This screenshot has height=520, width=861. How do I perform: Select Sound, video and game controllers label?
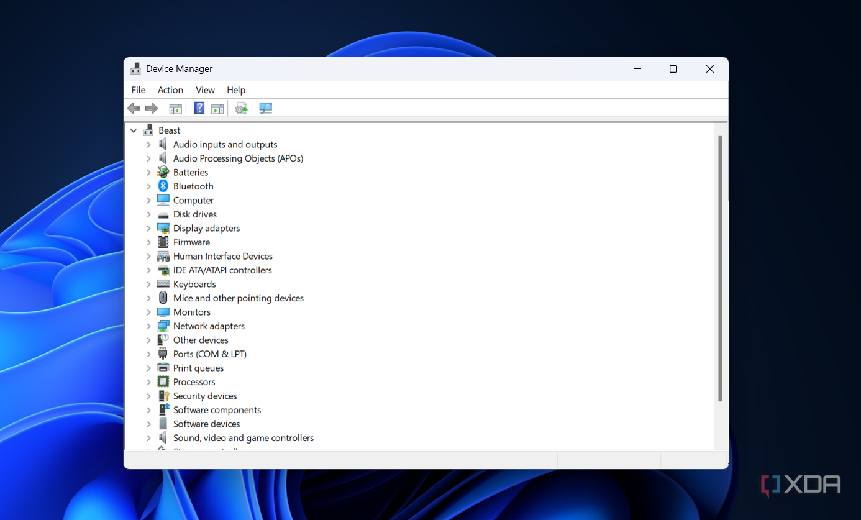coord(244,438)
